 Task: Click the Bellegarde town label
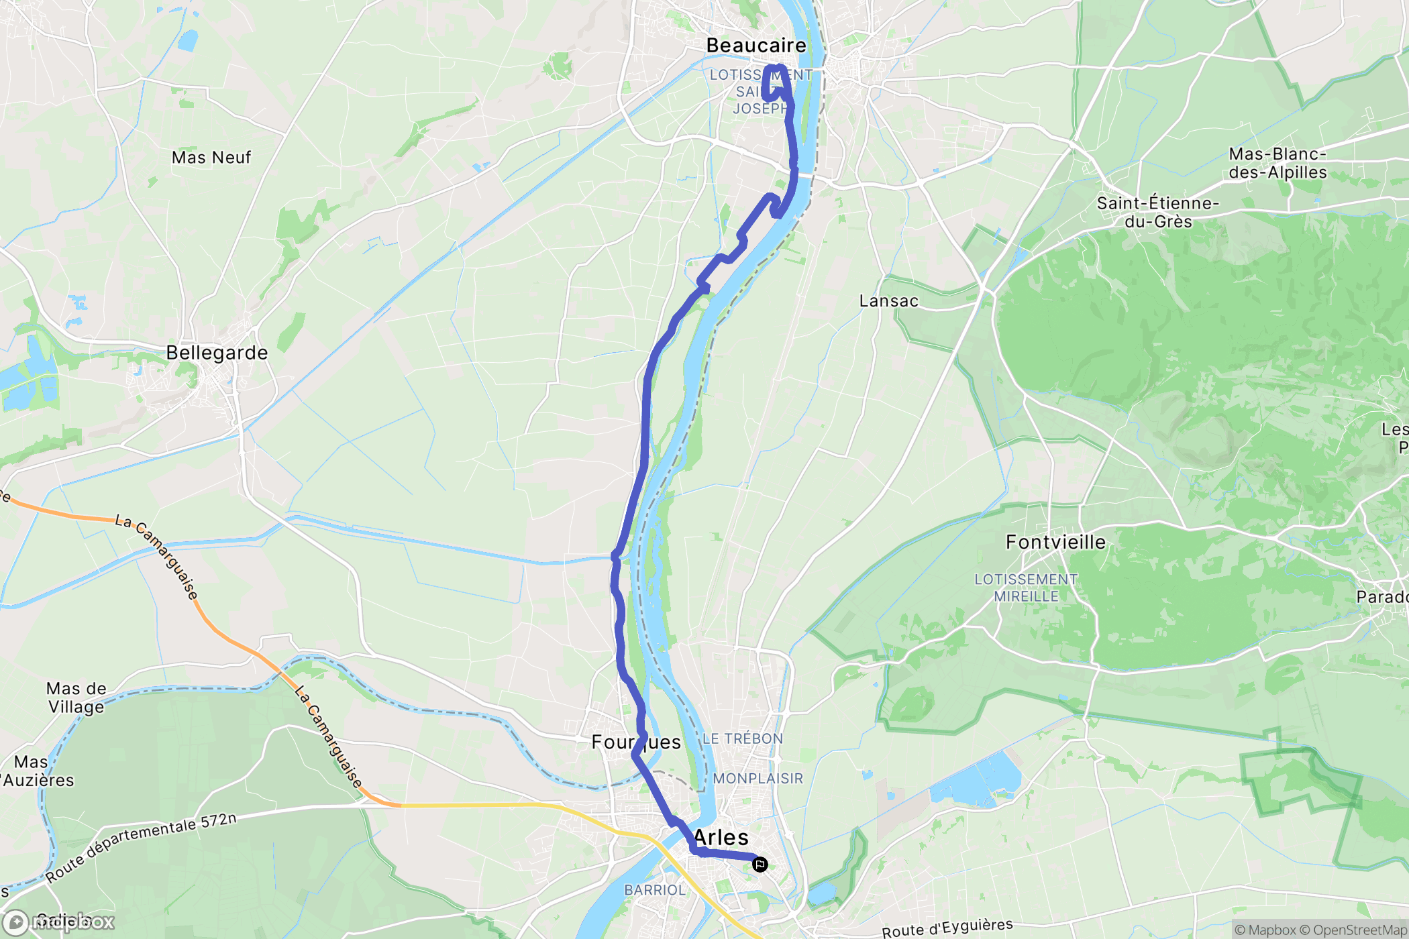click(217, 353)
